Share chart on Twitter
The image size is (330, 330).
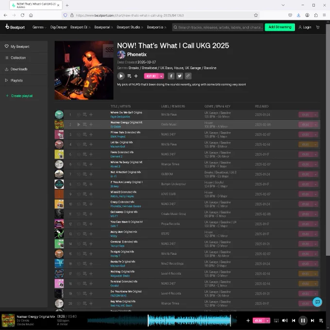click(x=180, y=76)
